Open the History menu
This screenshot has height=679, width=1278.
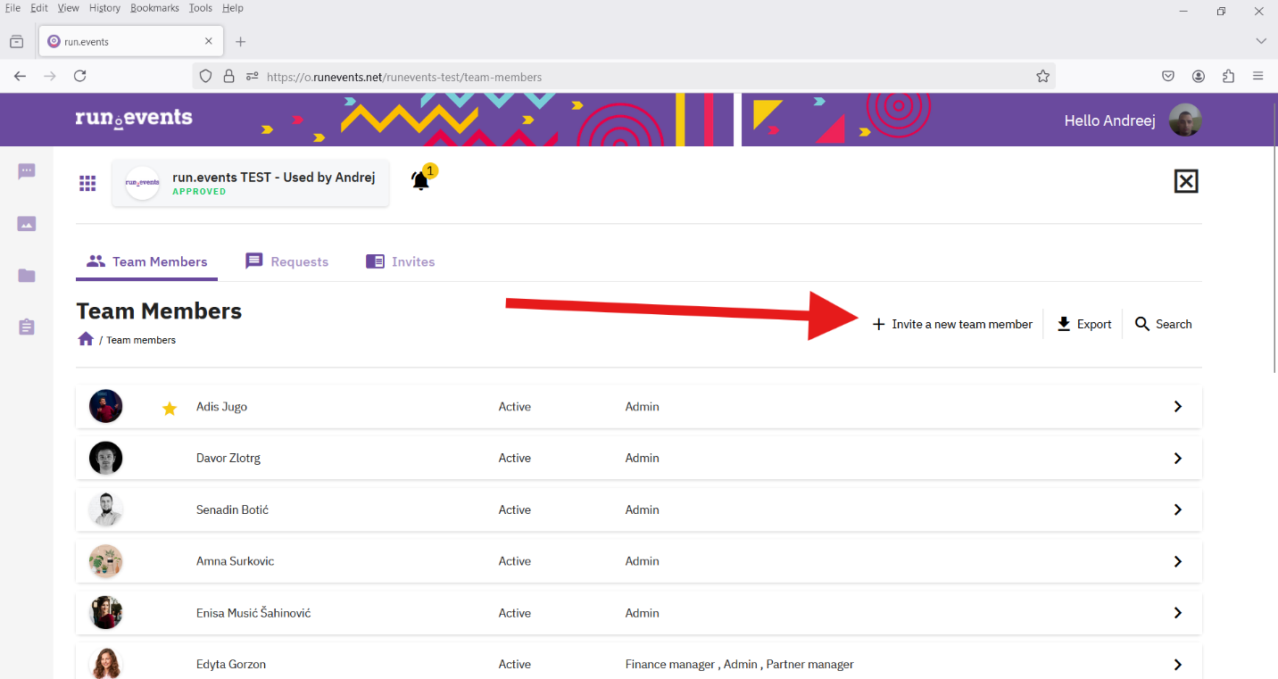(x=104, y=8)
